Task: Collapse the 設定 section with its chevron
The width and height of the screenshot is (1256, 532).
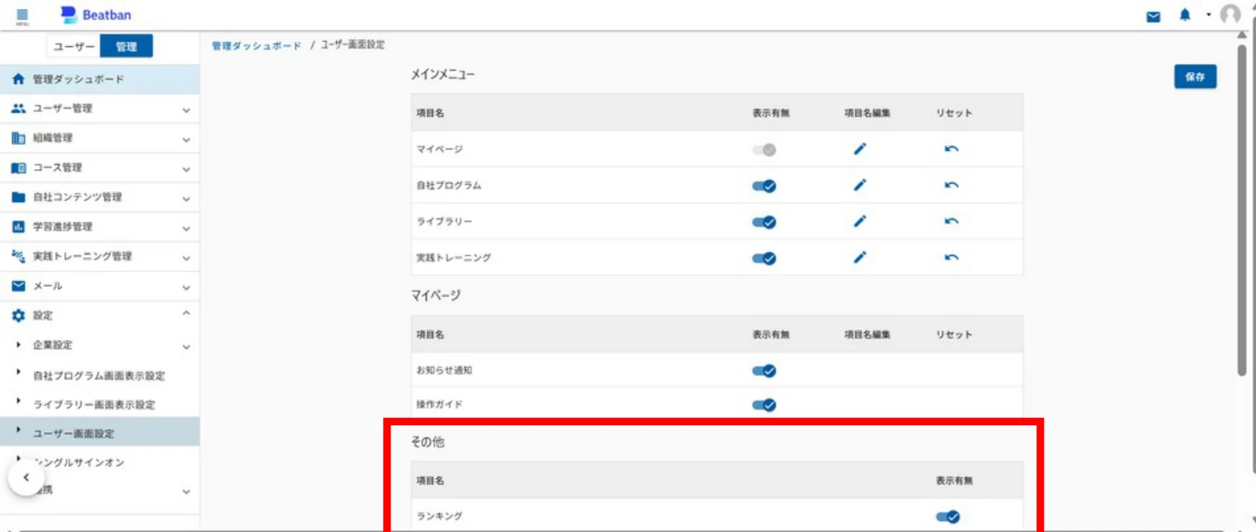Action: tap(187, 314)
